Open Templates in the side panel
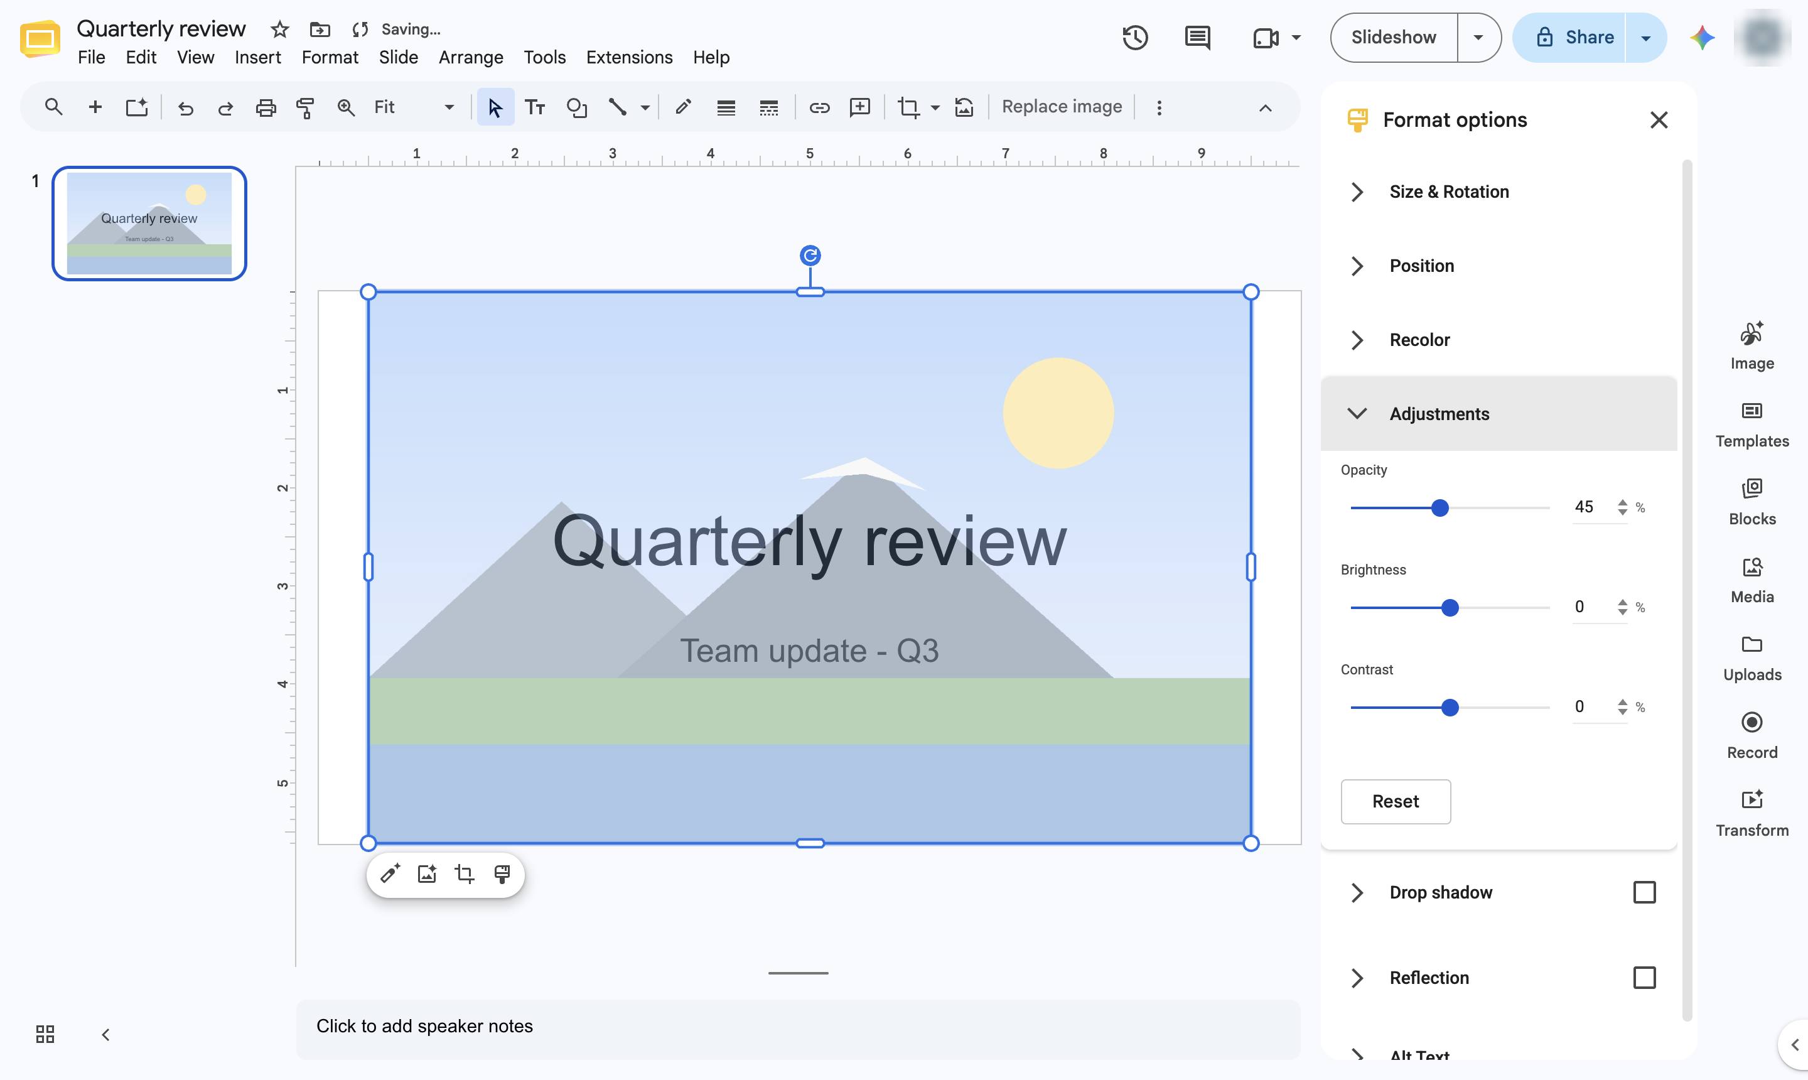The image size is (1808, 1080). click(1751, 425)
